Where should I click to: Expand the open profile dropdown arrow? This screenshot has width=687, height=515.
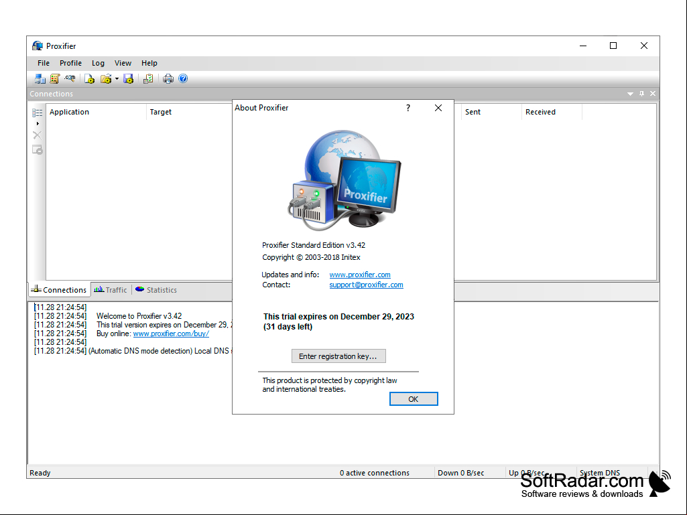coord(117,79)
